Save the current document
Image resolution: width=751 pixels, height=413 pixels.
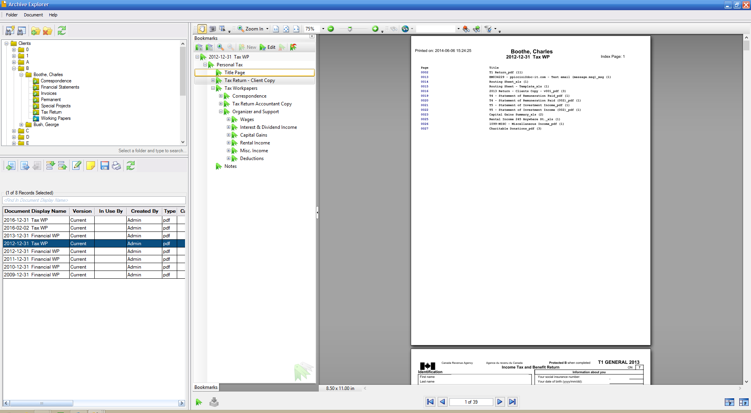[104, 166]
